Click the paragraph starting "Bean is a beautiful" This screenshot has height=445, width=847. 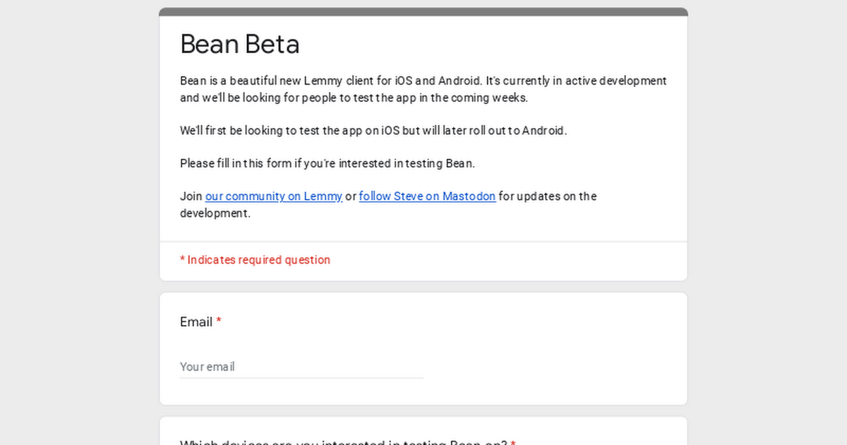pos(353,81)
